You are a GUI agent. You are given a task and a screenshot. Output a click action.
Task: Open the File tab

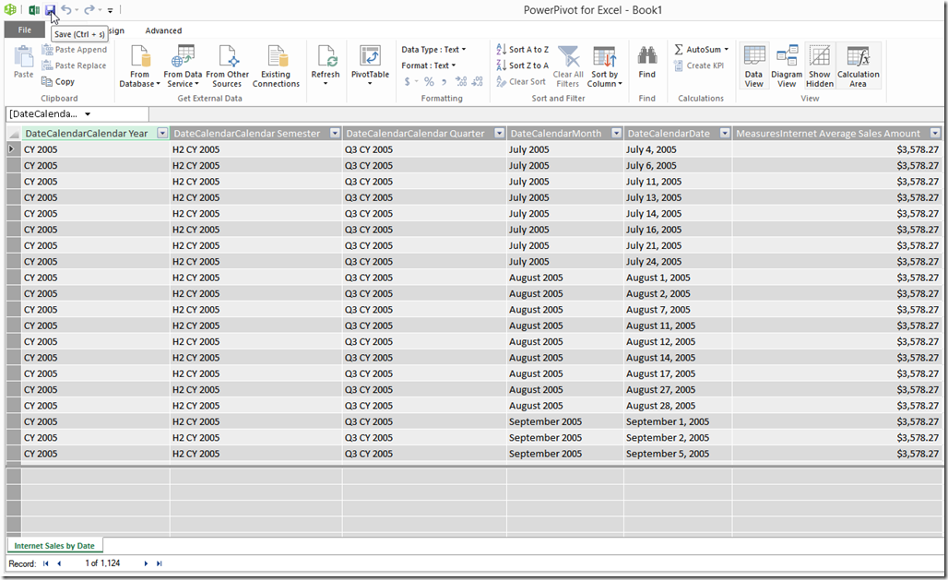point(24,30)
